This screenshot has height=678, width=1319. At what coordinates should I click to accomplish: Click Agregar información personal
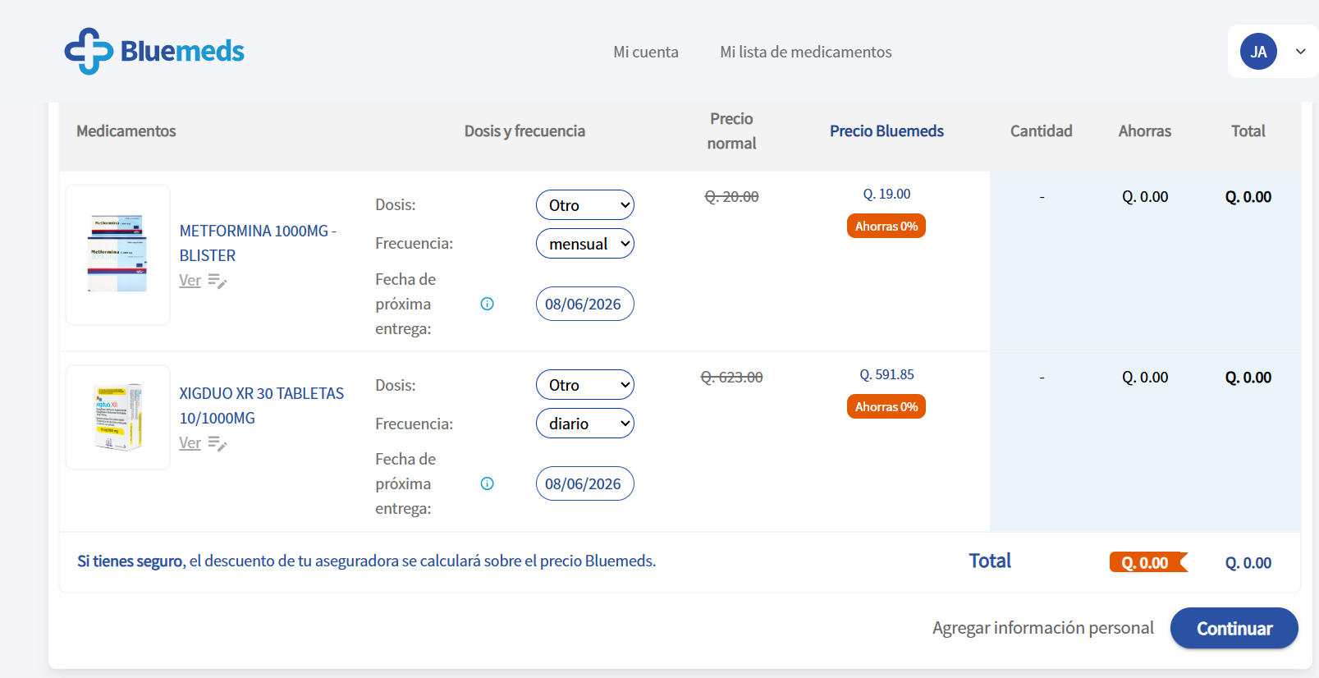[1042, 628]
